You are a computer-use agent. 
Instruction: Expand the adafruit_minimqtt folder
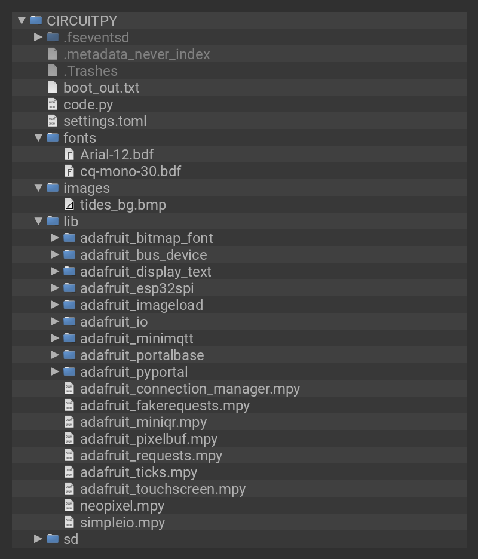pos(55,339)
